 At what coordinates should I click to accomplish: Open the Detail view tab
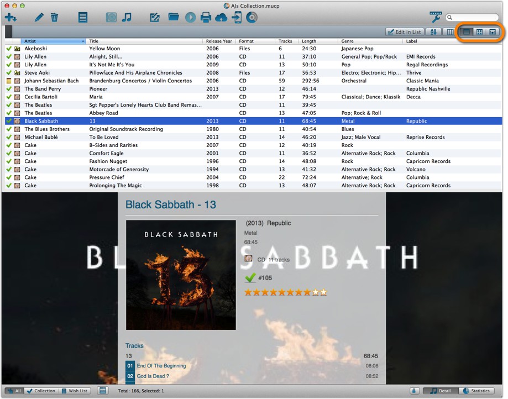pos(441,391)
